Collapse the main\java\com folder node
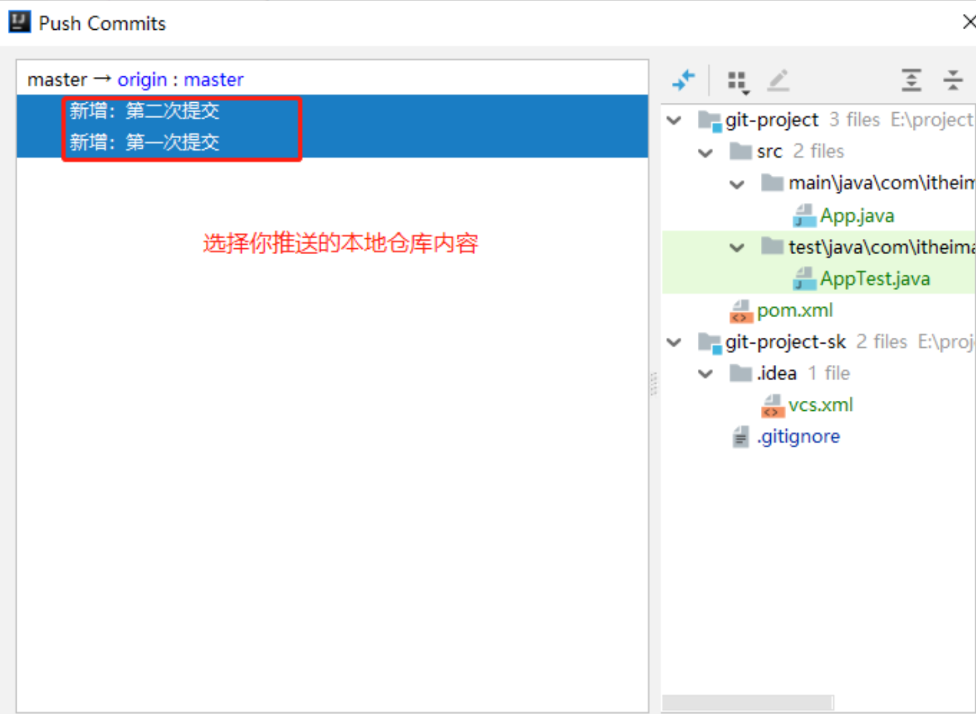 (x=737, y=184)
